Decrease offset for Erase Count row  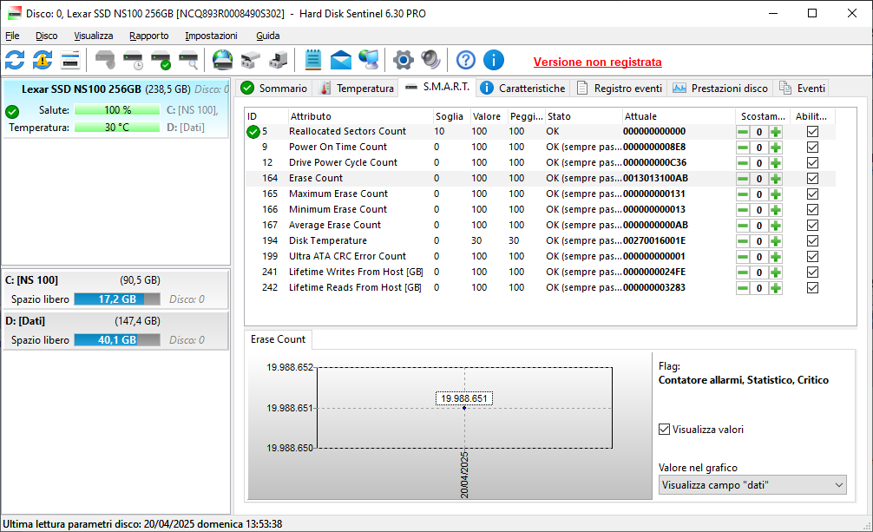point(743,179)
